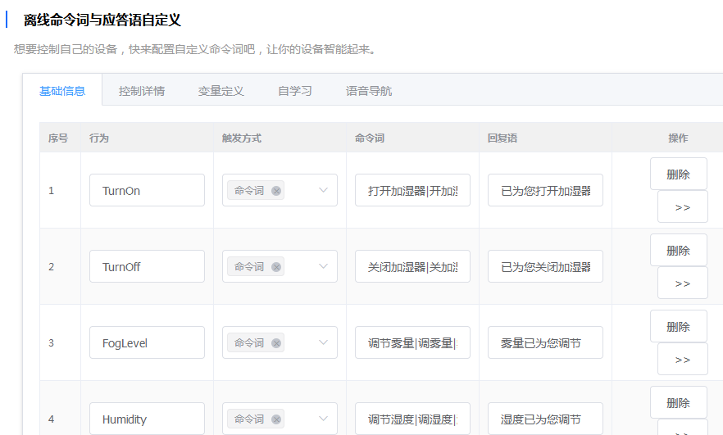The width and height of the screenshot is (723, 435).
Task: Edit reply field 已为您打开加湿器
Action: click(545, 190)
